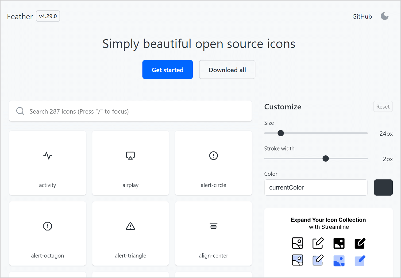Click the Get started button
This screenshot has width=401, height=278.
(x=168, y=69)
